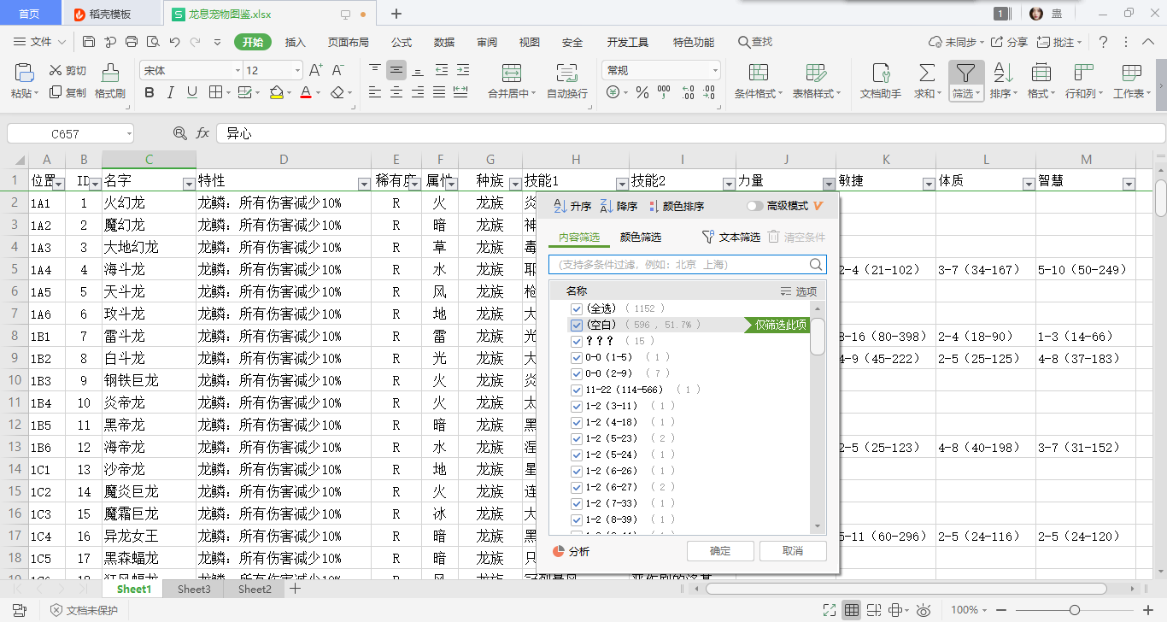Apply percent style format
The width and height of the screenshot is (1167, 622).
click(x=642, y=92)
